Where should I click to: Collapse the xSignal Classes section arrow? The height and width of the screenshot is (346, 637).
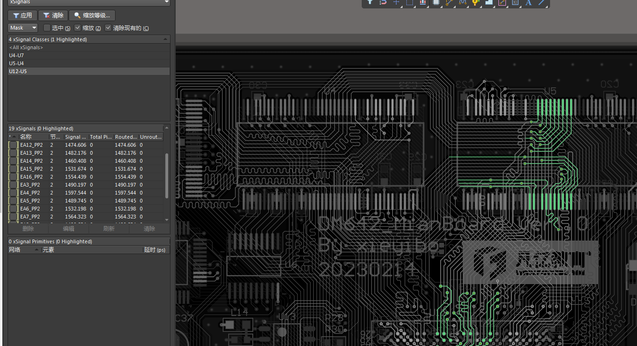165,39
